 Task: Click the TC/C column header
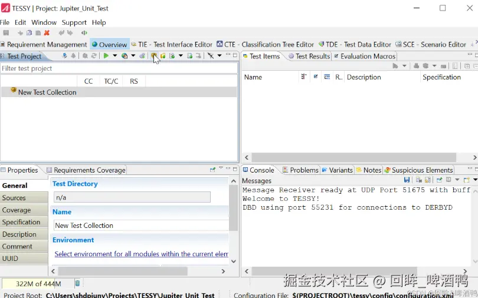pyautogui.click(x=111, y=81)
